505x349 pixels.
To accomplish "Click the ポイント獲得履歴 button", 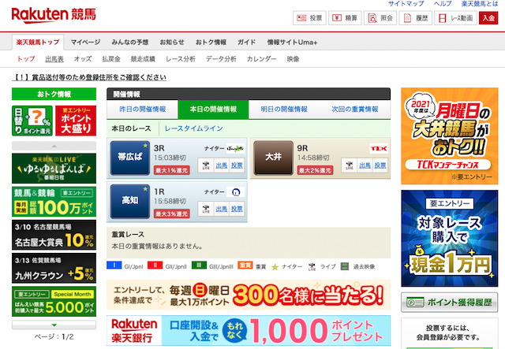I will 450,303.
